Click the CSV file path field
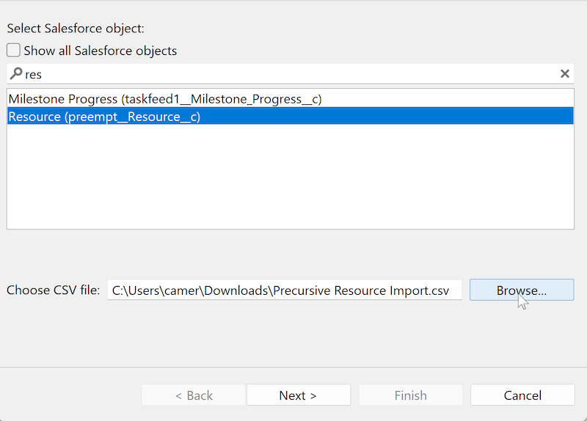This screenshot has height=421, width=587. 285,290
